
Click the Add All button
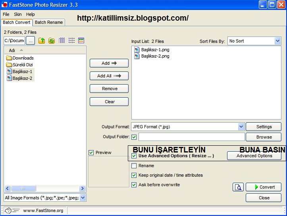[x=109, y=76]
